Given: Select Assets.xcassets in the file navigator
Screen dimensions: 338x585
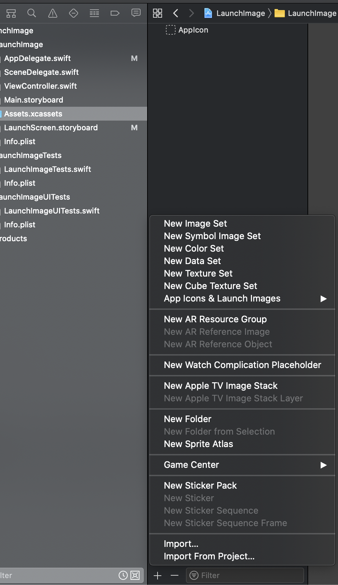Looking at the screenshot, I should (33, 114).
